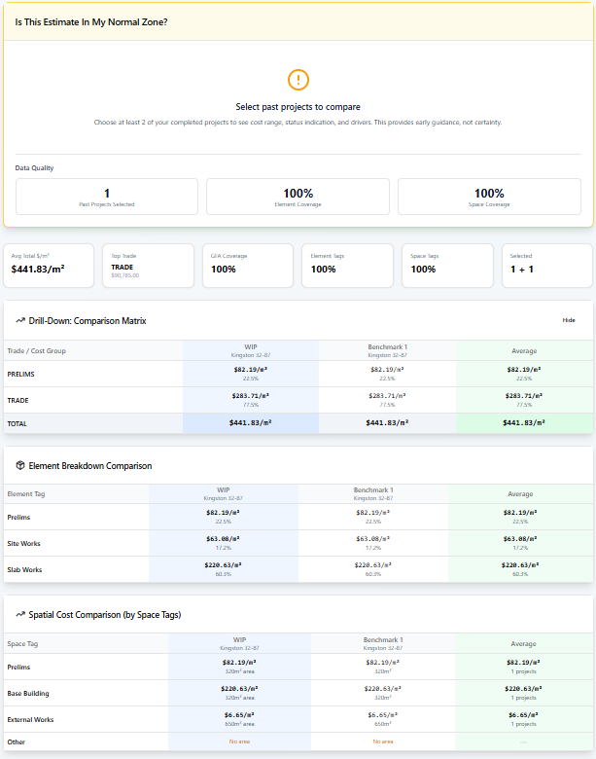This screenshot has width=596, height=759.
Task: Open the Element Coverage 100% card
Action: (x=298, y=197)
